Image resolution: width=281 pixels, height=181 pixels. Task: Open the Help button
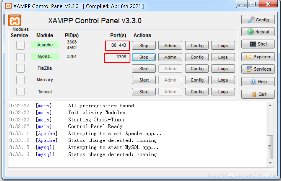point(258,82)
